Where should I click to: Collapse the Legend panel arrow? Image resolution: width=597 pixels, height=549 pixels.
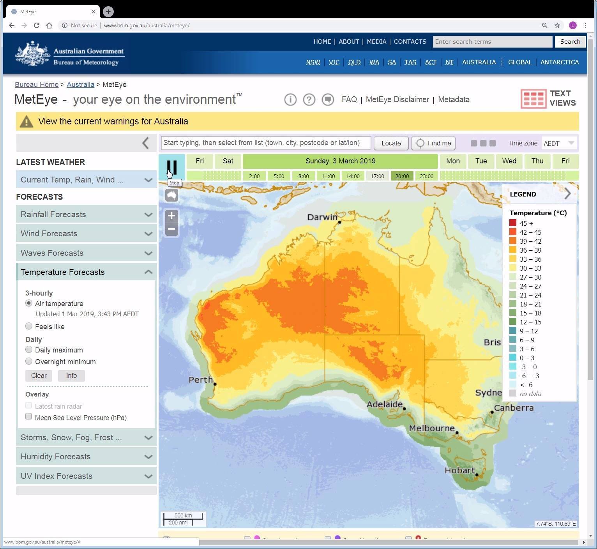click(568, 193)
